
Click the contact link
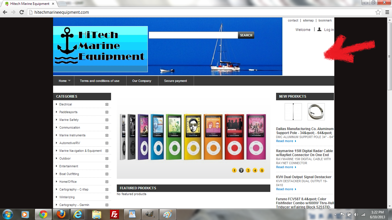pyautogui.click(x=293, y=20)
